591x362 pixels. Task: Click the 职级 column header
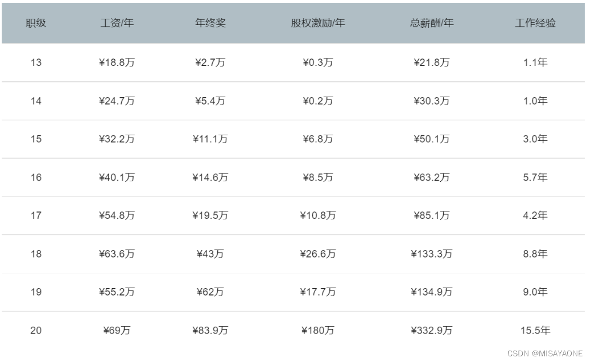[x=36, y=23]
